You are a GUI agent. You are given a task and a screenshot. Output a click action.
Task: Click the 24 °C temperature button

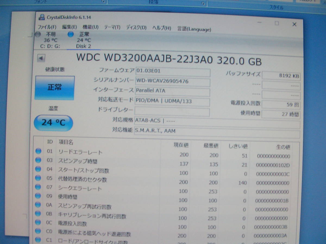tap(53, 123)
